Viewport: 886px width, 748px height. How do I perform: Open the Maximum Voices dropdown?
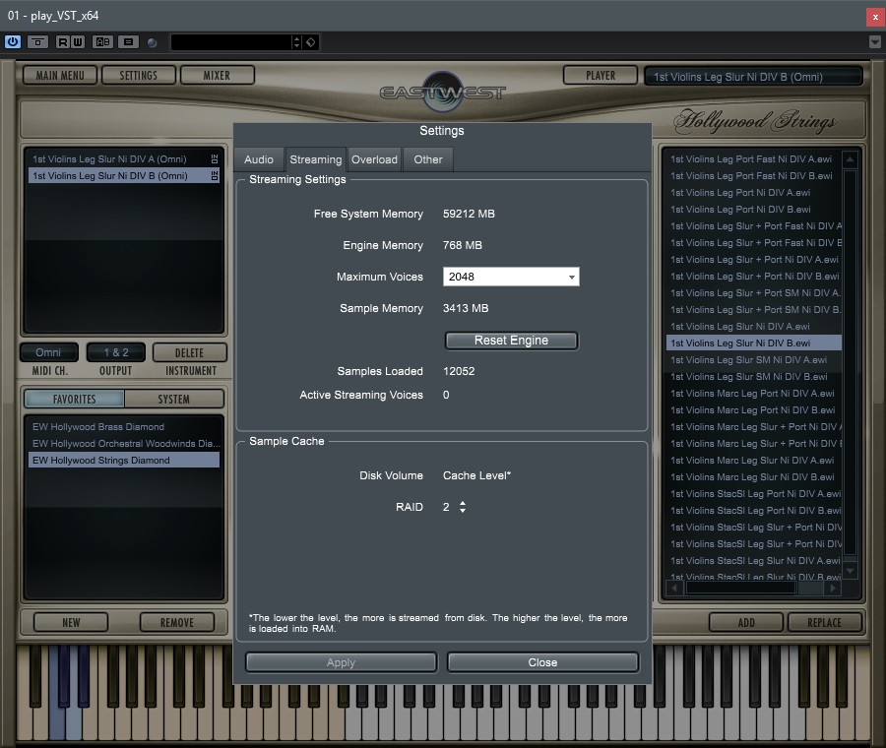(x=511, y=277)
